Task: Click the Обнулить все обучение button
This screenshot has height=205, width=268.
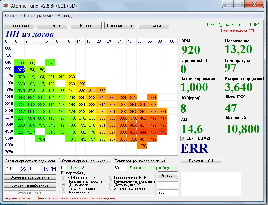Action: pos(30,177)
